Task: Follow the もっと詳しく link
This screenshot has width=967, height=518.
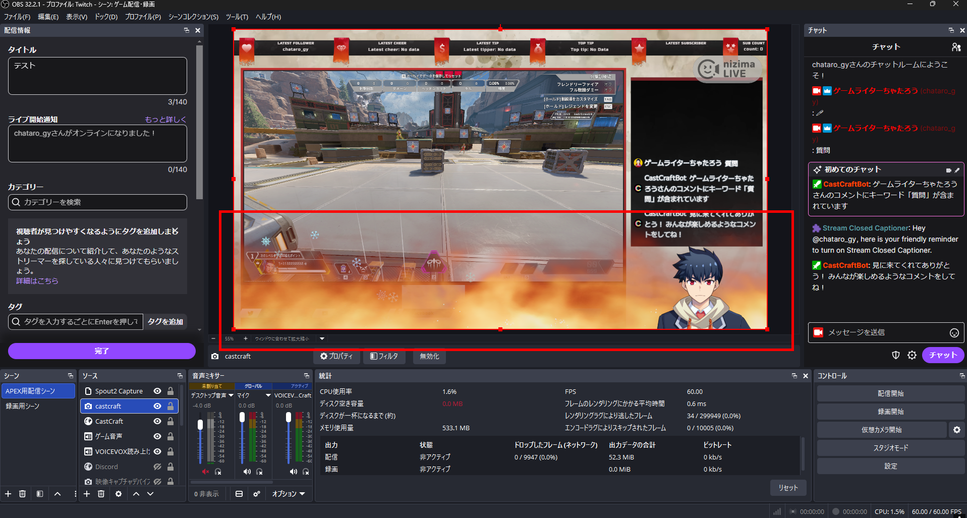Action: pyautogui.click(x=165, y=120)
